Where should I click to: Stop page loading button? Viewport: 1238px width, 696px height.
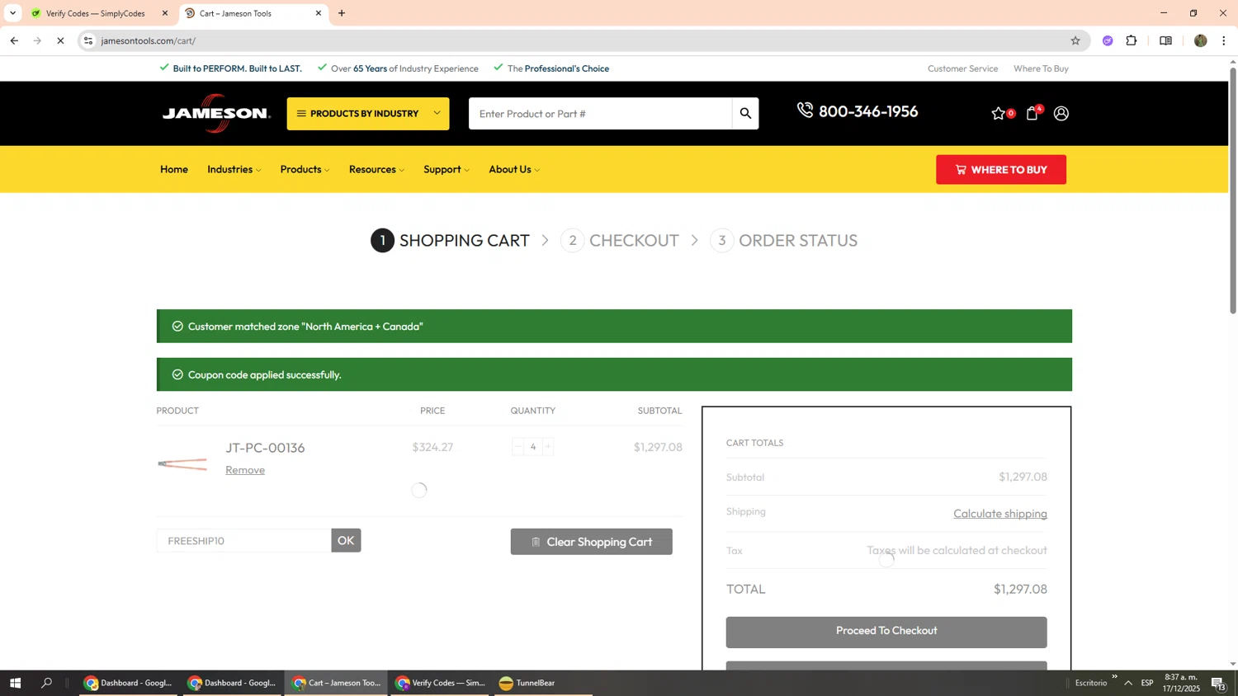(60, 40)
